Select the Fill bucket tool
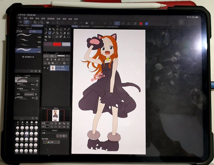Viewport: 214px width, 165px height. (46, 37)
